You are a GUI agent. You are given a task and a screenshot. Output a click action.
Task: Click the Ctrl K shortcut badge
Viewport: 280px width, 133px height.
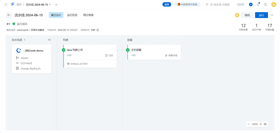(241, 5)
